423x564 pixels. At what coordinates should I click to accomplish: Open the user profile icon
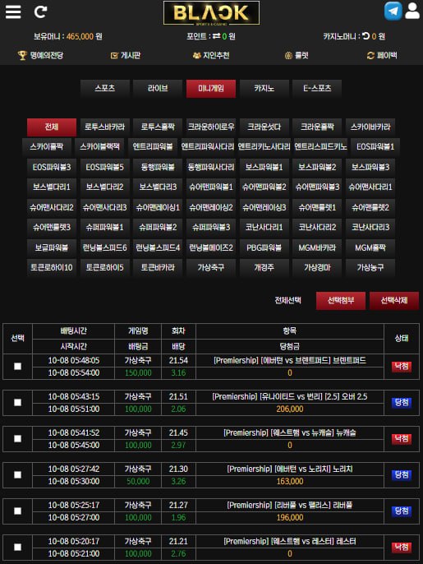pos(412,11)
